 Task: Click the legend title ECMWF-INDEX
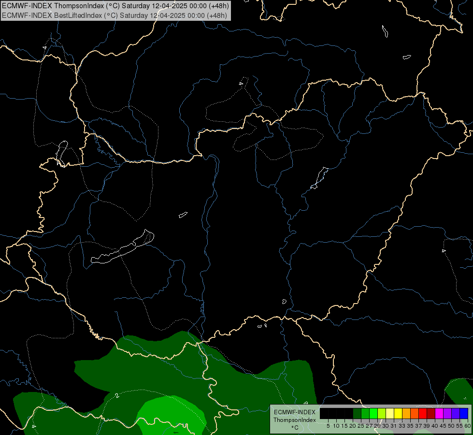[295, 412]
